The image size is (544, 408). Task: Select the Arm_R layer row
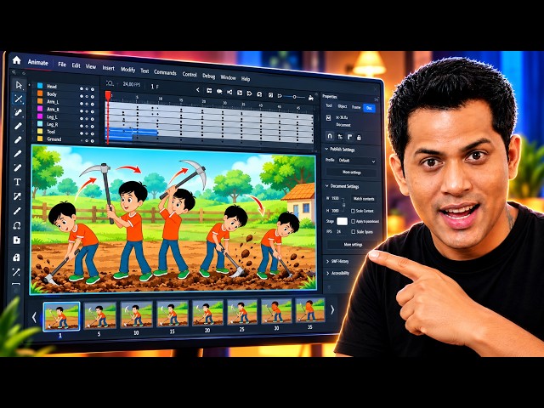coord(65,110)
